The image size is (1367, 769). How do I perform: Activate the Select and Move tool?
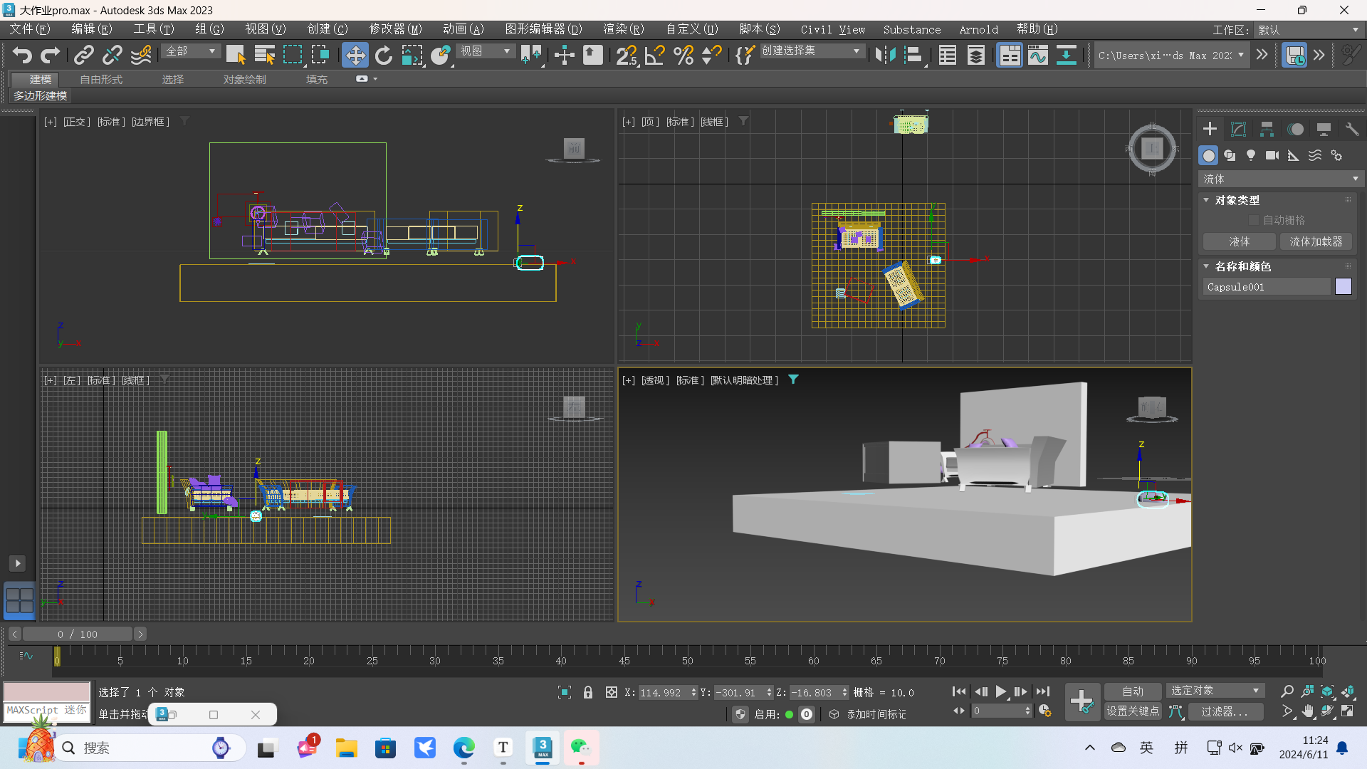[355, 55]
